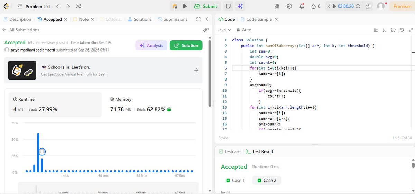Open the settings gear icon
The image size is (415, 194).
[x=289, y=6]
